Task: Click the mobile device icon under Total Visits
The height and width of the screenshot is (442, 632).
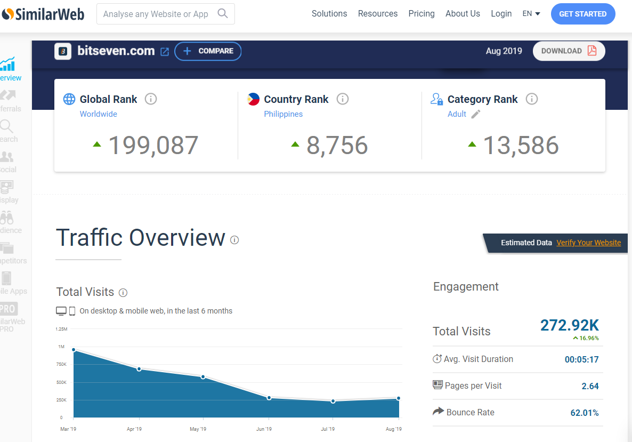Action: (72, 311)
